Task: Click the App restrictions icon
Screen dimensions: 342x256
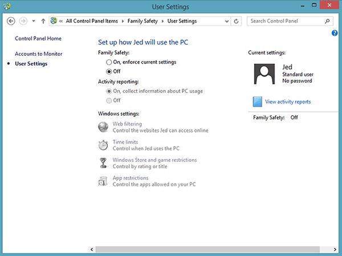Action: pos(103,181)
